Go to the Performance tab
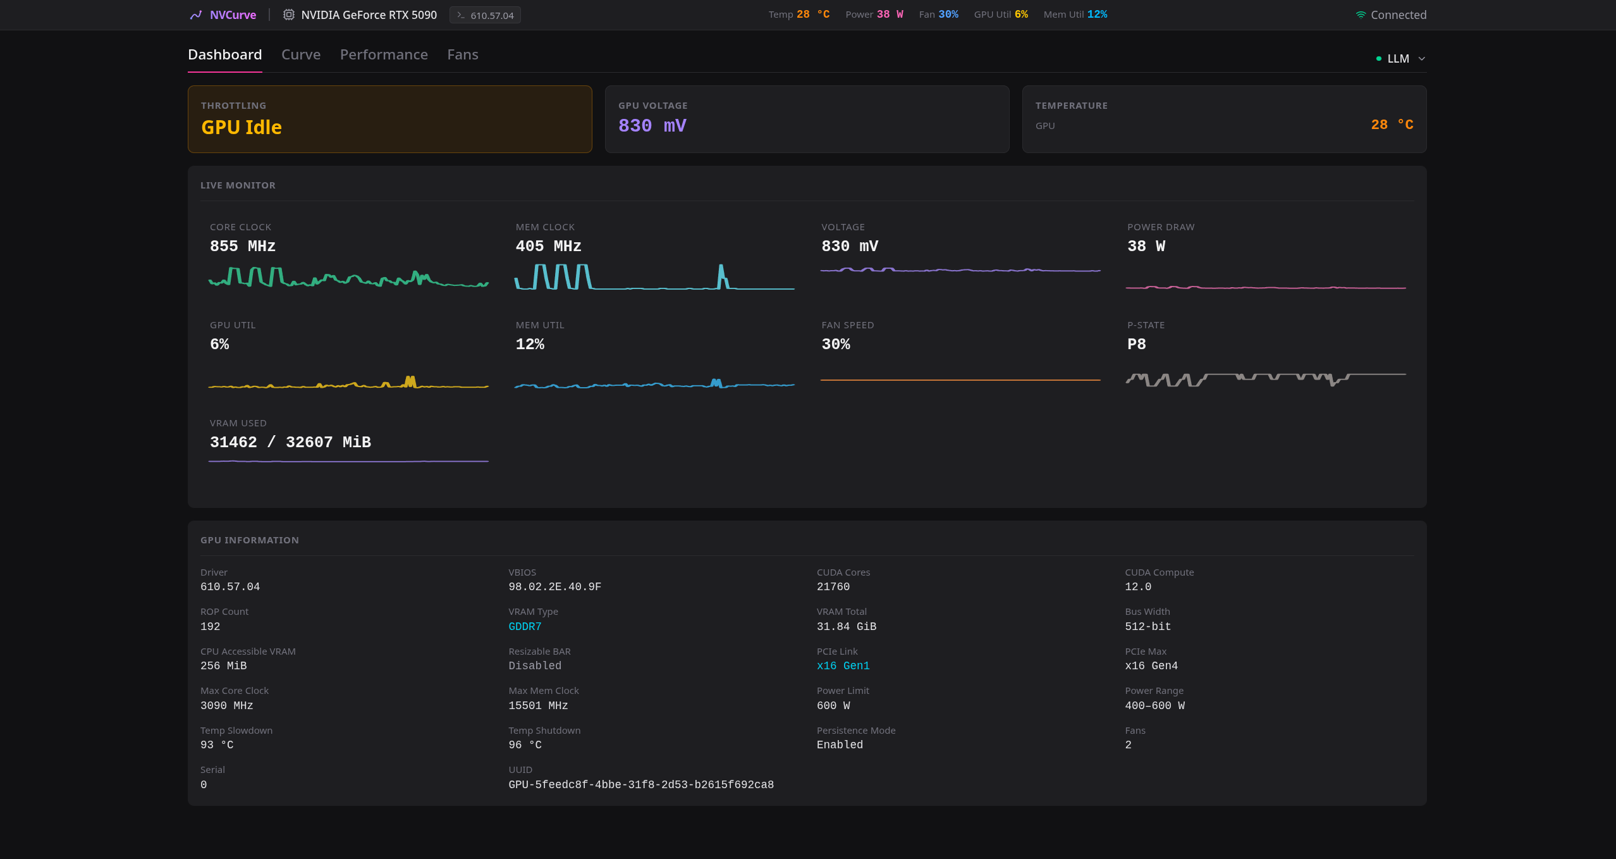The image size is (1616, 859). 384,54
